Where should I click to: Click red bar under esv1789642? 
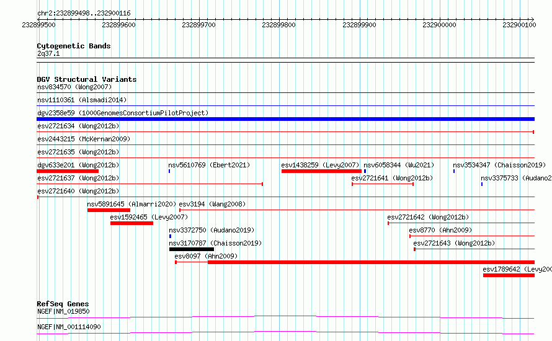[x=509, y=275]
